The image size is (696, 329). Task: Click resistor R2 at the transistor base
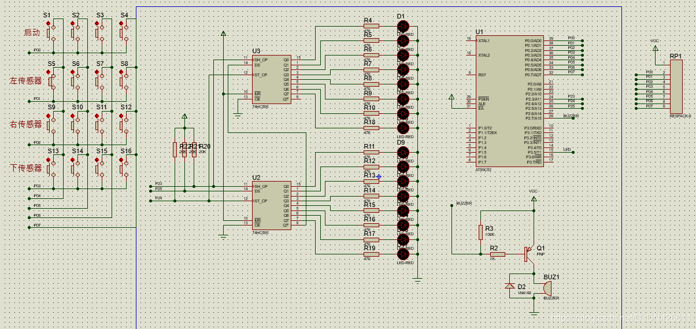pos(497,254)
